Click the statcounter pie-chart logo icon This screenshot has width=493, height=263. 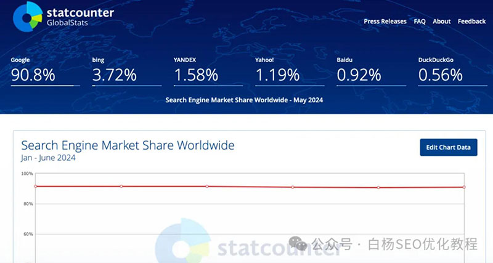coord(28,17)
